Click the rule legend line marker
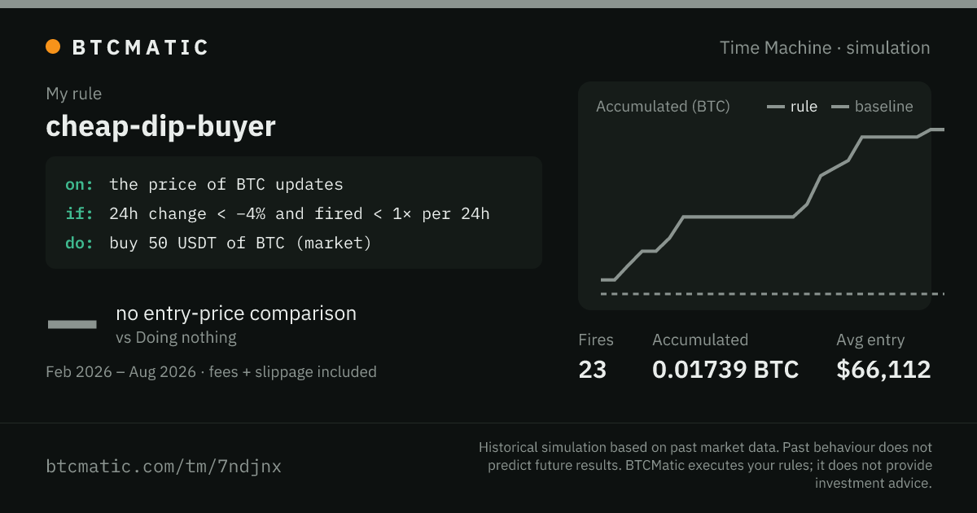 [x=776, y=107]
